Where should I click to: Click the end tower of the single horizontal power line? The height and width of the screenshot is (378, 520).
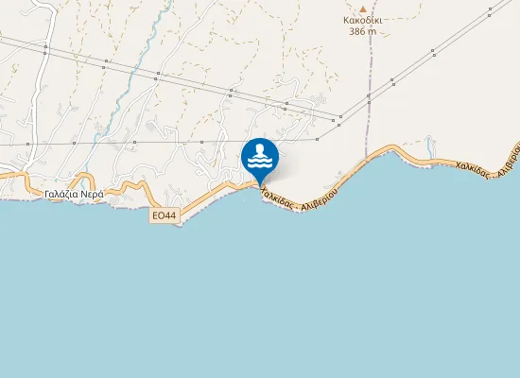coord(318,139)
